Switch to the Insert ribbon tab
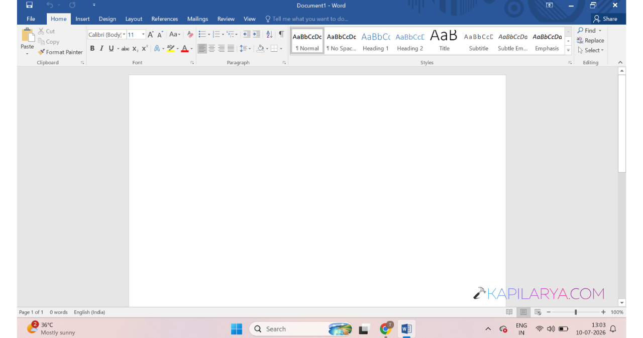 click(x=82, y=19)
